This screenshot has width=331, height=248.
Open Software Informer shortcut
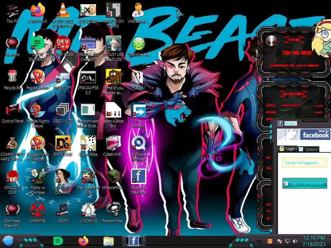(x=138, y=143)
